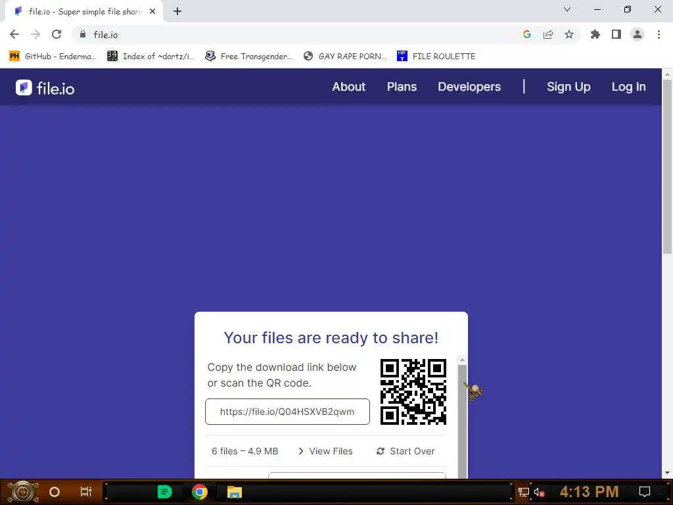Click Sign Up in the header

pyautogui.click(x=569, y=87)
